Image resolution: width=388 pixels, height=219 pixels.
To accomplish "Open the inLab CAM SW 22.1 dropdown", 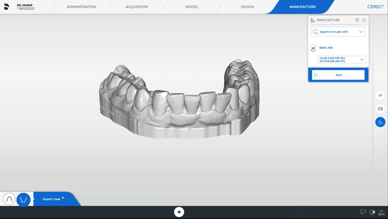I will tap(342, 60).
